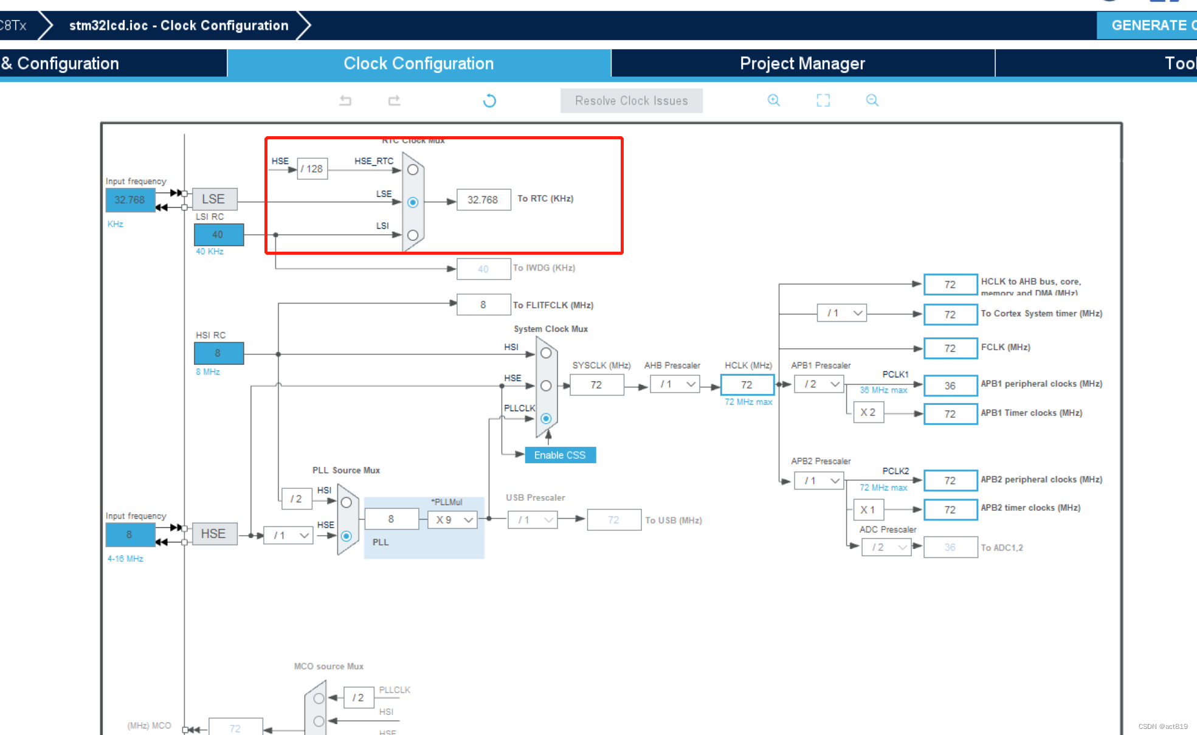Screen dimensions: 1197x735
Task: Zoom in on the clock diagram
Action: tap(773, 100)
